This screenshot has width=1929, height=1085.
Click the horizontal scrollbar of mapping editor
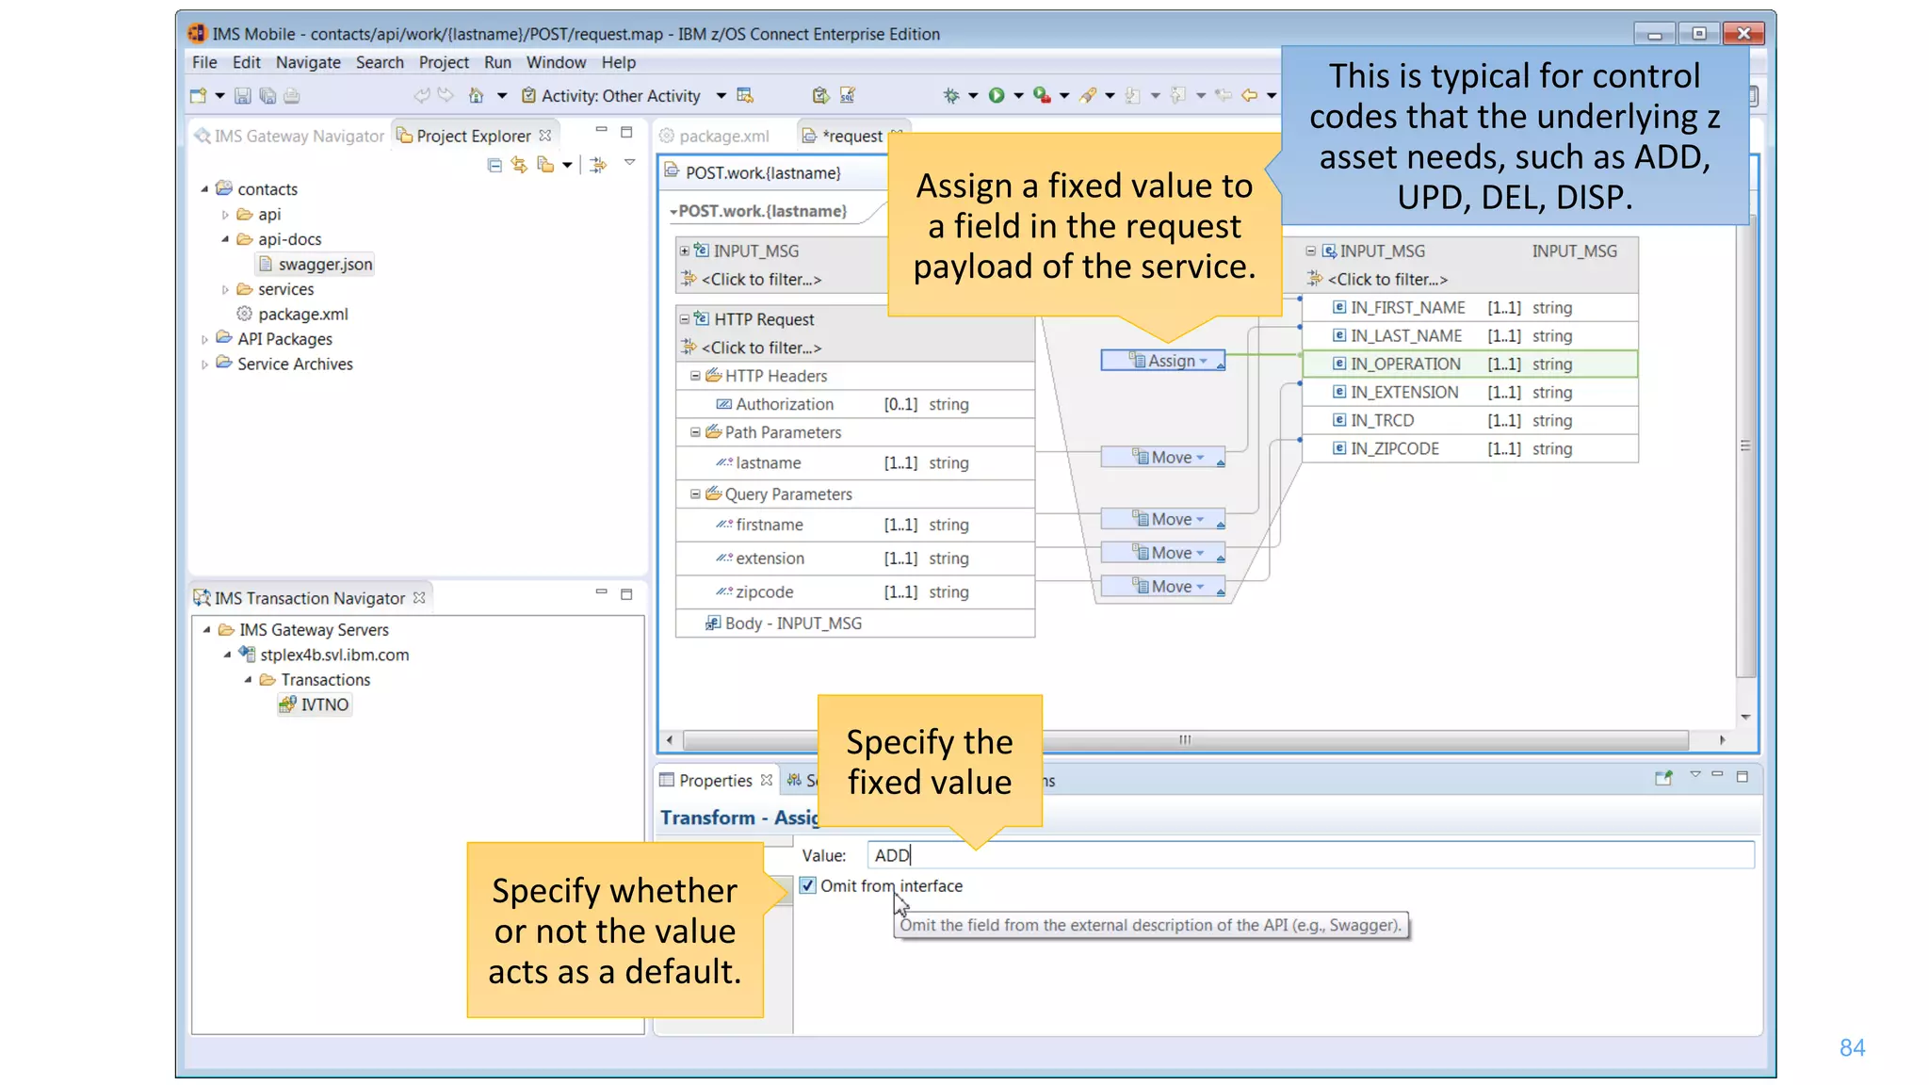(x=1185, y=739)
